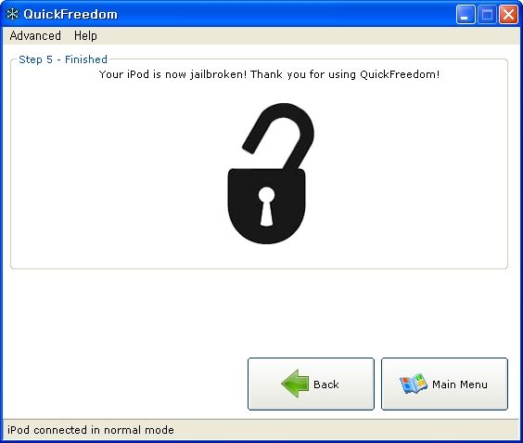Image resolution: width=523 pixels, height=443 pixels.
Task: Click the status bar connection message
Action: pyautogui.click(x=90, y=430)
